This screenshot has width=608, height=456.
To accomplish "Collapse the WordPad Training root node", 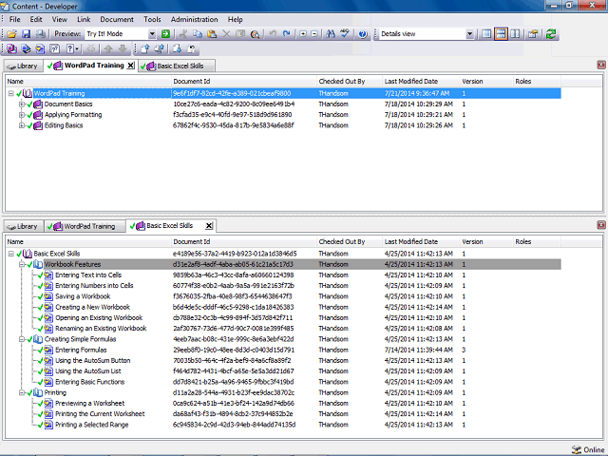I will (x=11, y=93).
